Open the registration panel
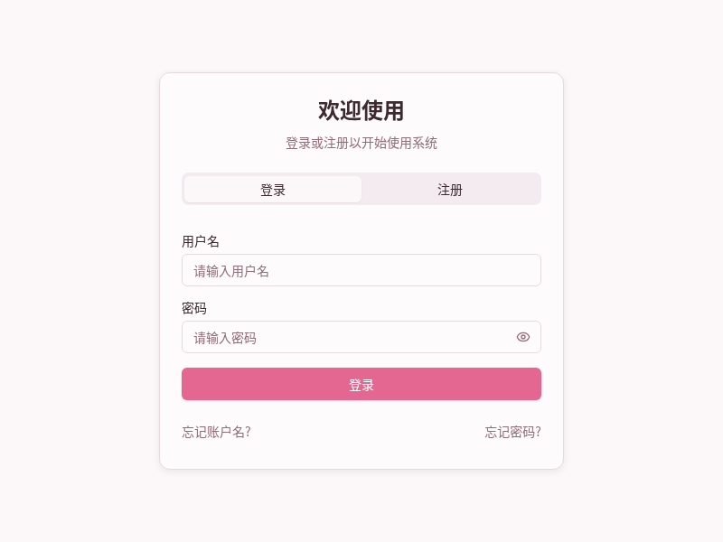 (x=449, y=189)
